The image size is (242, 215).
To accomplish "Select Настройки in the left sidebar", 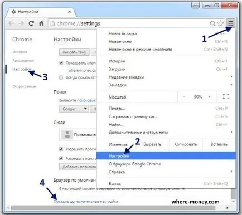I will (x=22, y=69).
